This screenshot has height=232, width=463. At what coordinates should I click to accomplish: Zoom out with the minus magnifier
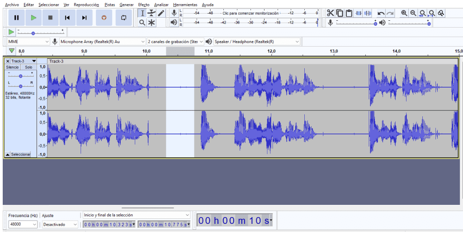pyautogui.click(x=413, y=13)
